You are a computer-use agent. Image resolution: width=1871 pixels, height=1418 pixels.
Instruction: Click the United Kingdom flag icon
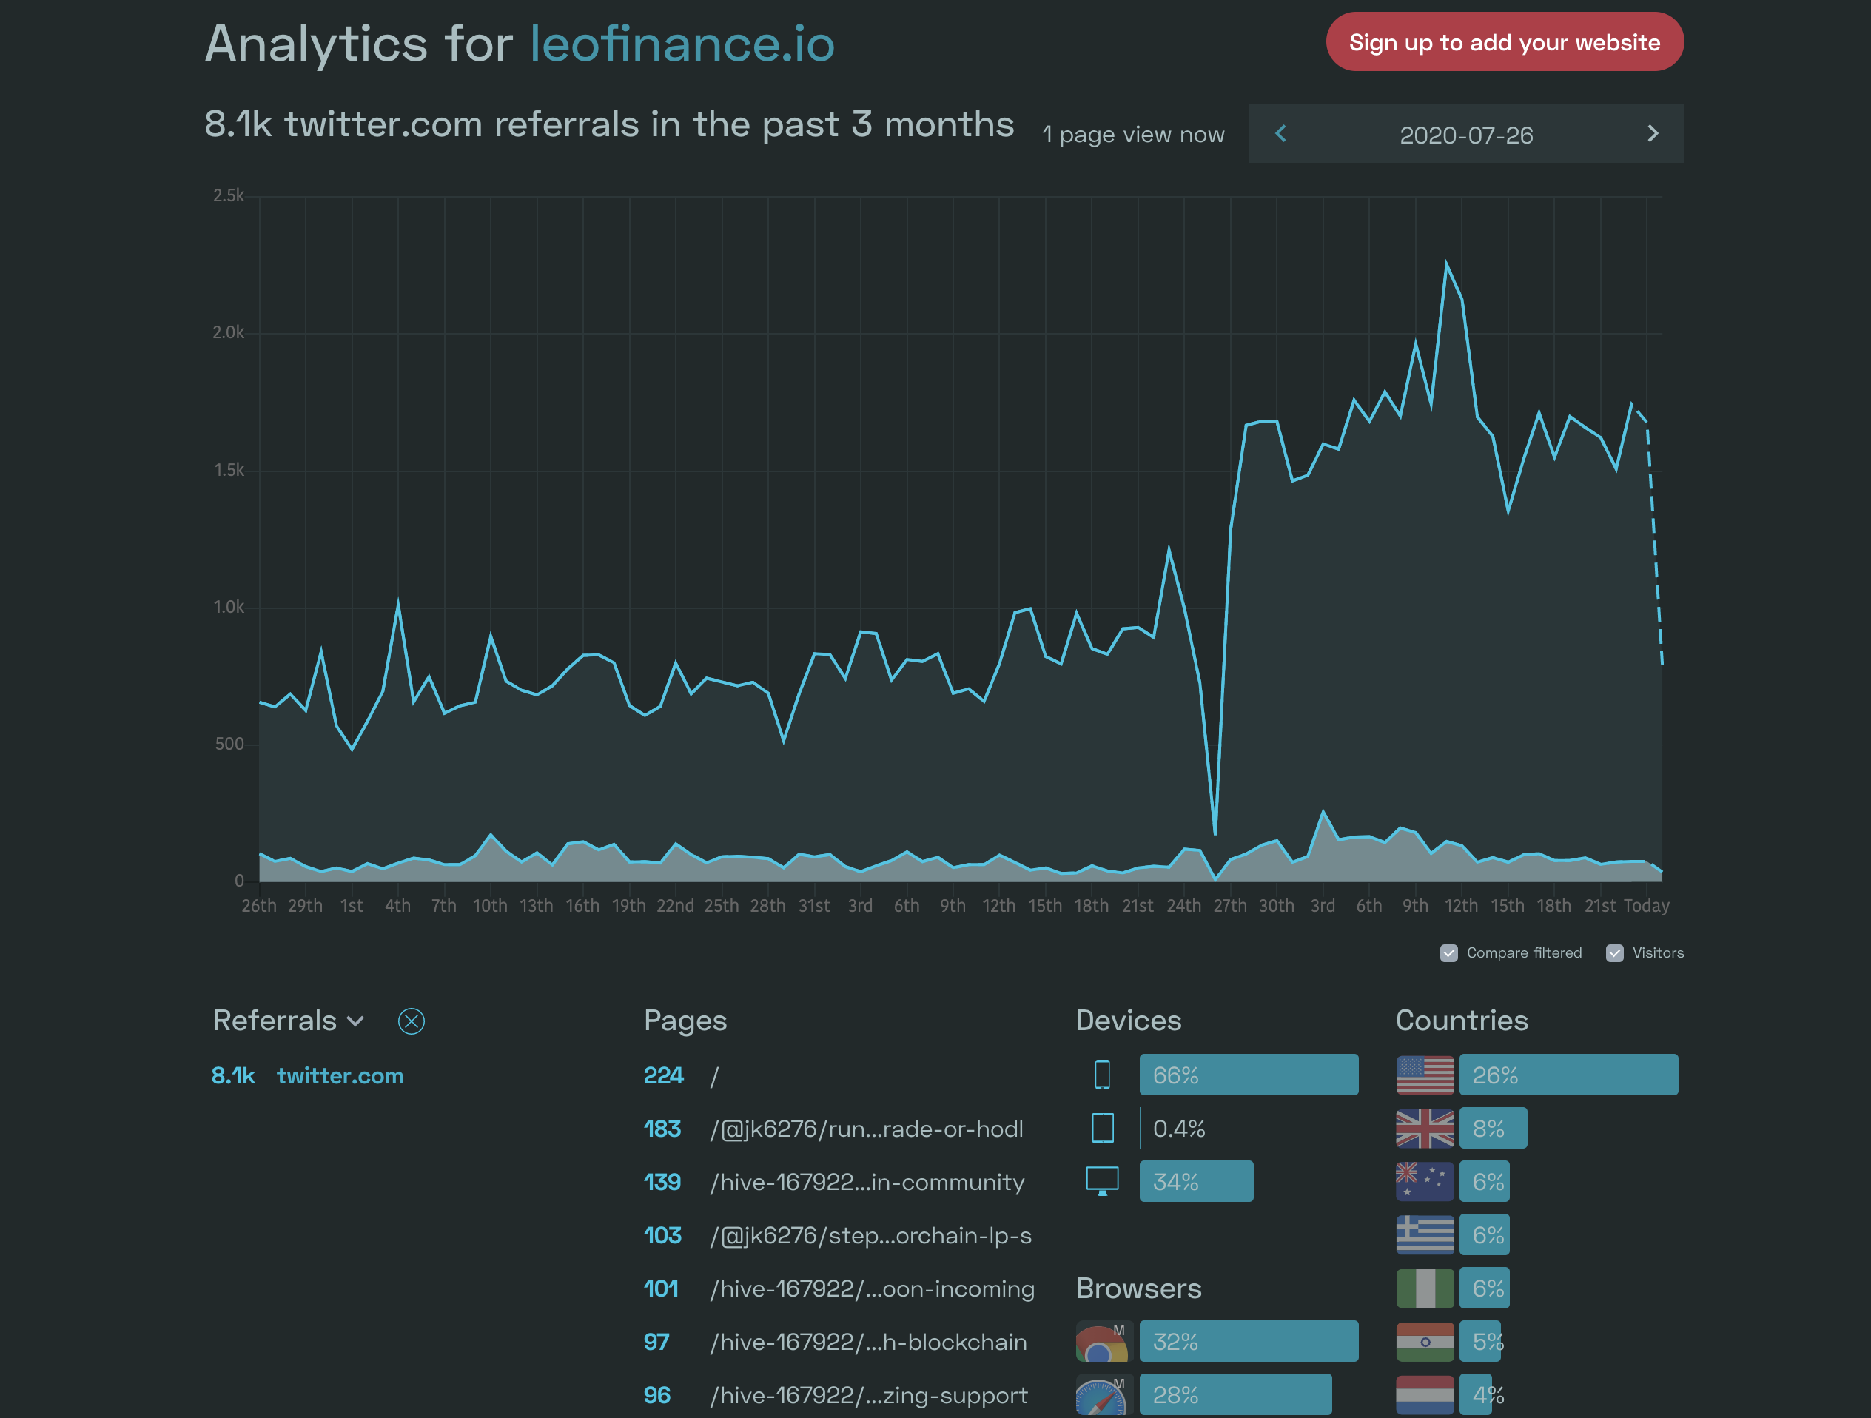[1425, 1128]
